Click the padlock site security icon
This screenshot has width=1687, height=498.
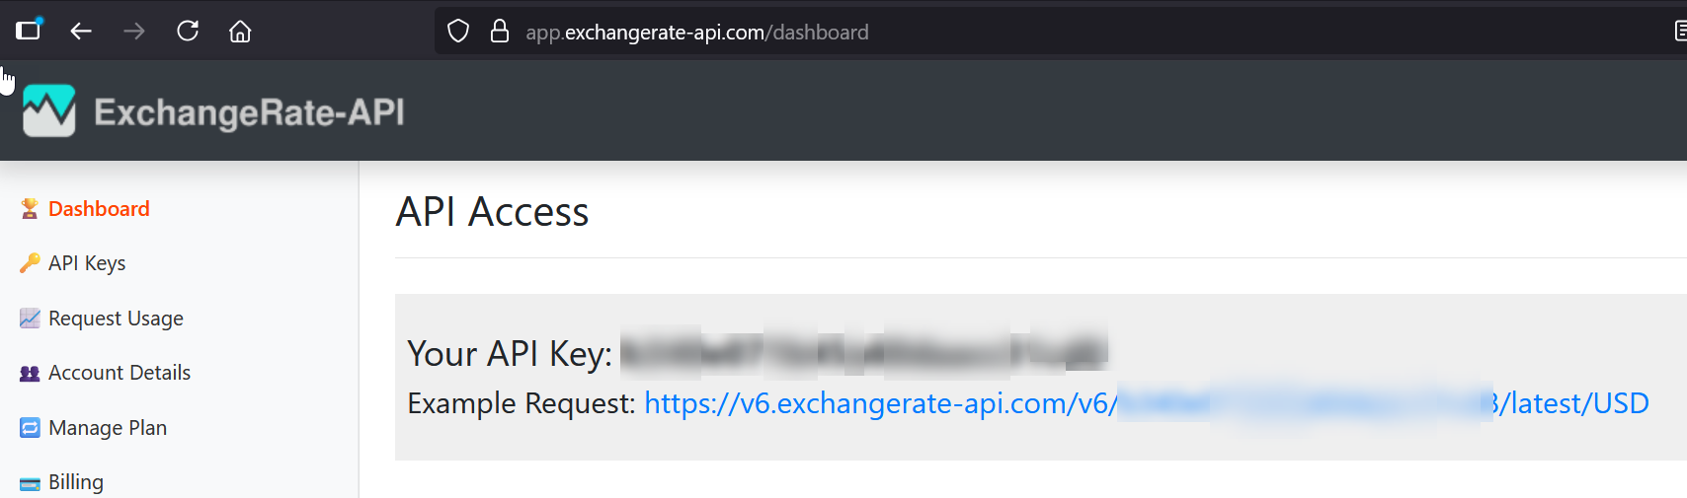pyautogui.click(x=500, y=32)
